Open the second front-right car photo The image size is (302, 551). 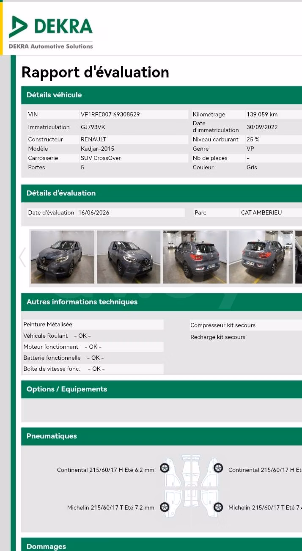tap(129, 257)
